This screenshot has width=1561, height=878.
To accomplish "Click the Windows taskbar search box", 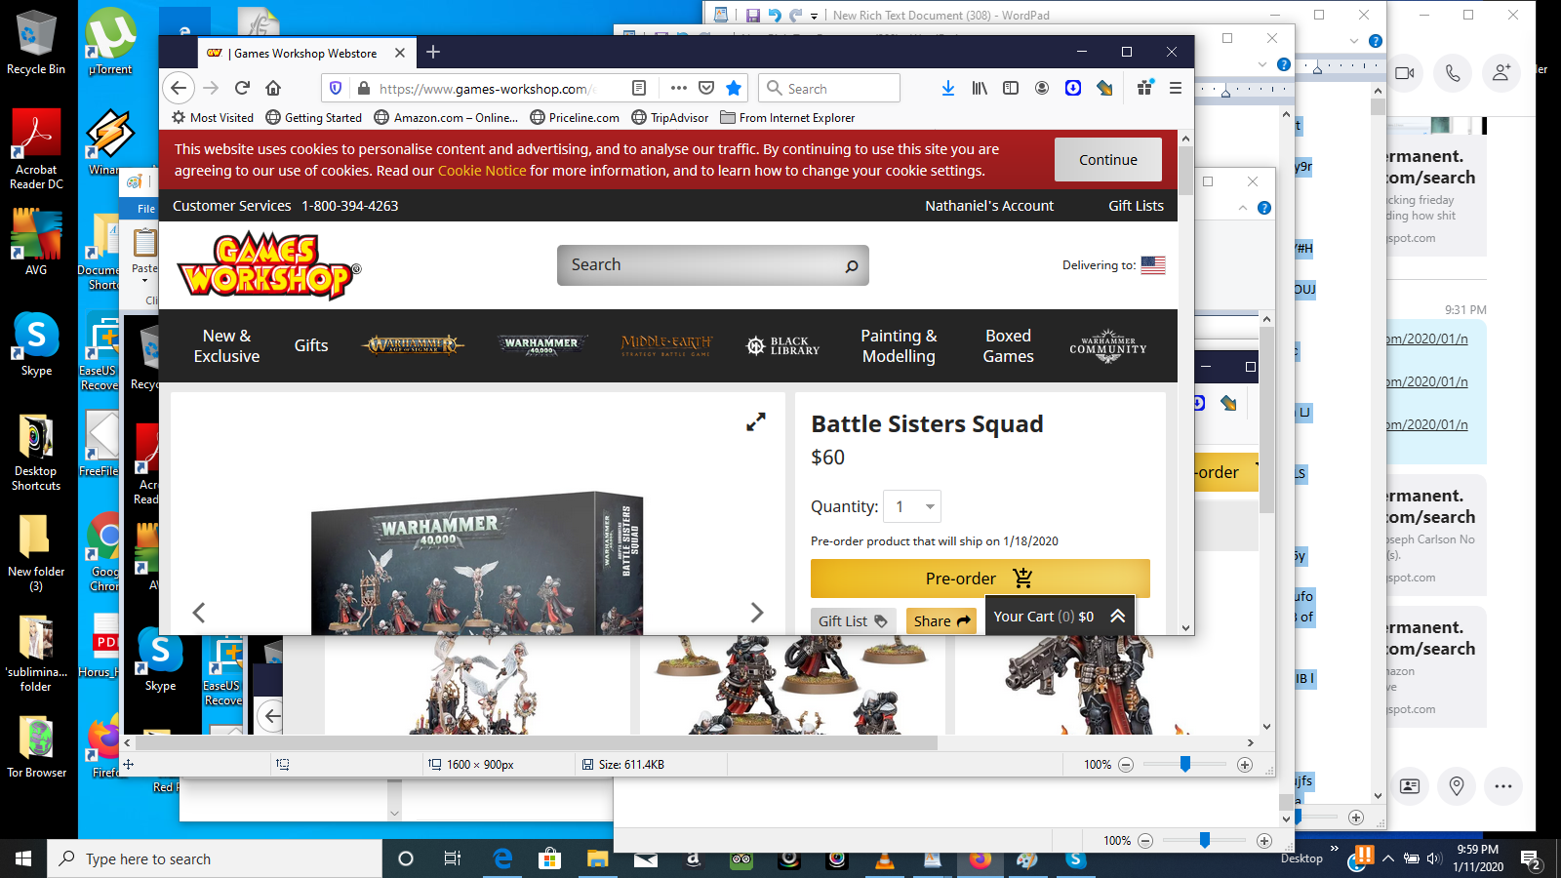I will point(215,858).
